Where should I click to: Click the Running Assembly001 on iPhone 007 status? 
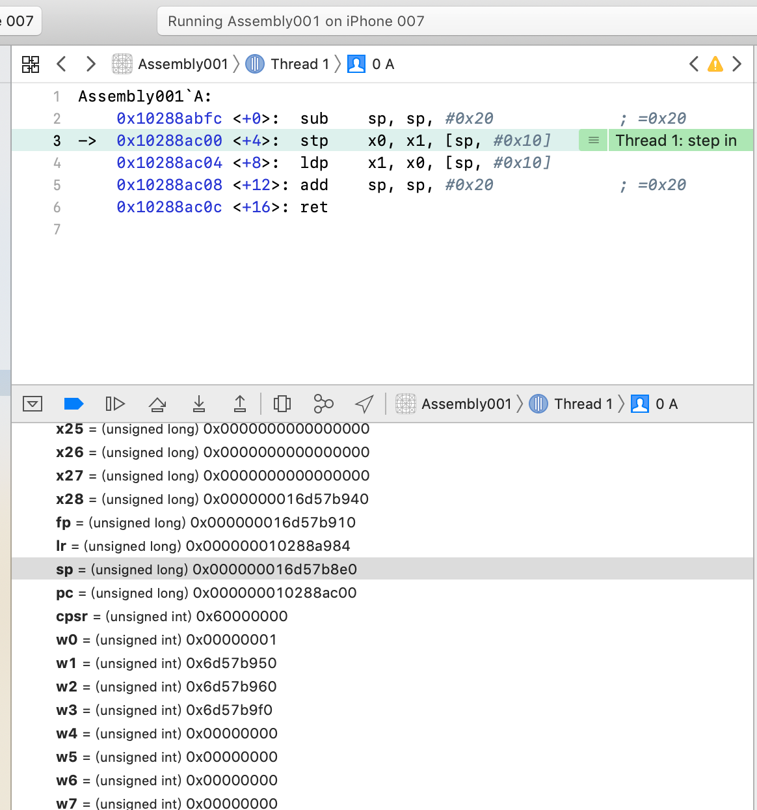tap(296, 21)
